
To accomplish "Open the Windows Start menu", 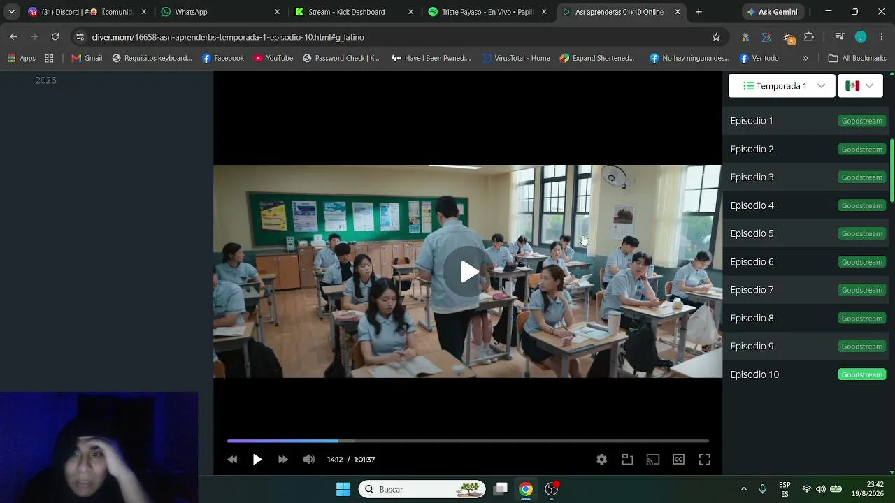I will (x=343, y=489).
